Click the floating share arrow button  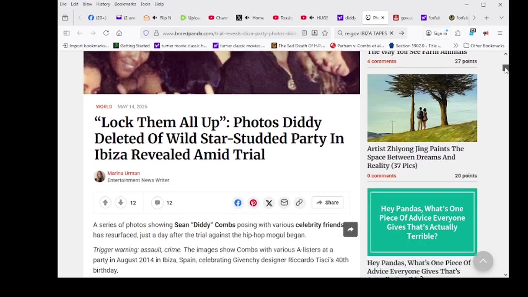coord(351,229)
